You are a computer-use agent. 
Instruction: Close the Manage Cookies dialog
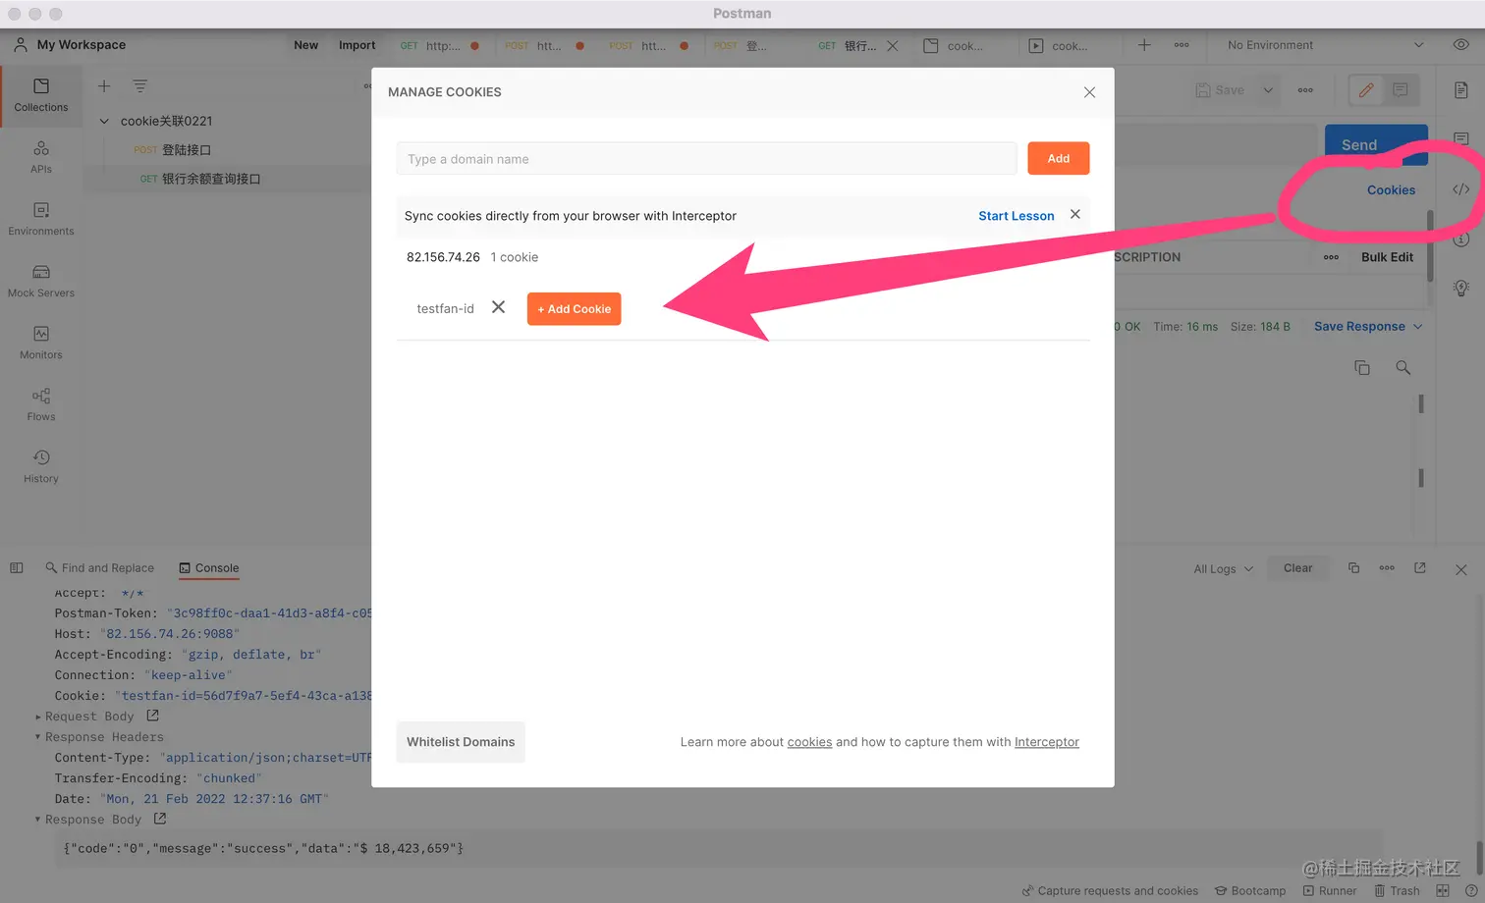pos(1089,92)
